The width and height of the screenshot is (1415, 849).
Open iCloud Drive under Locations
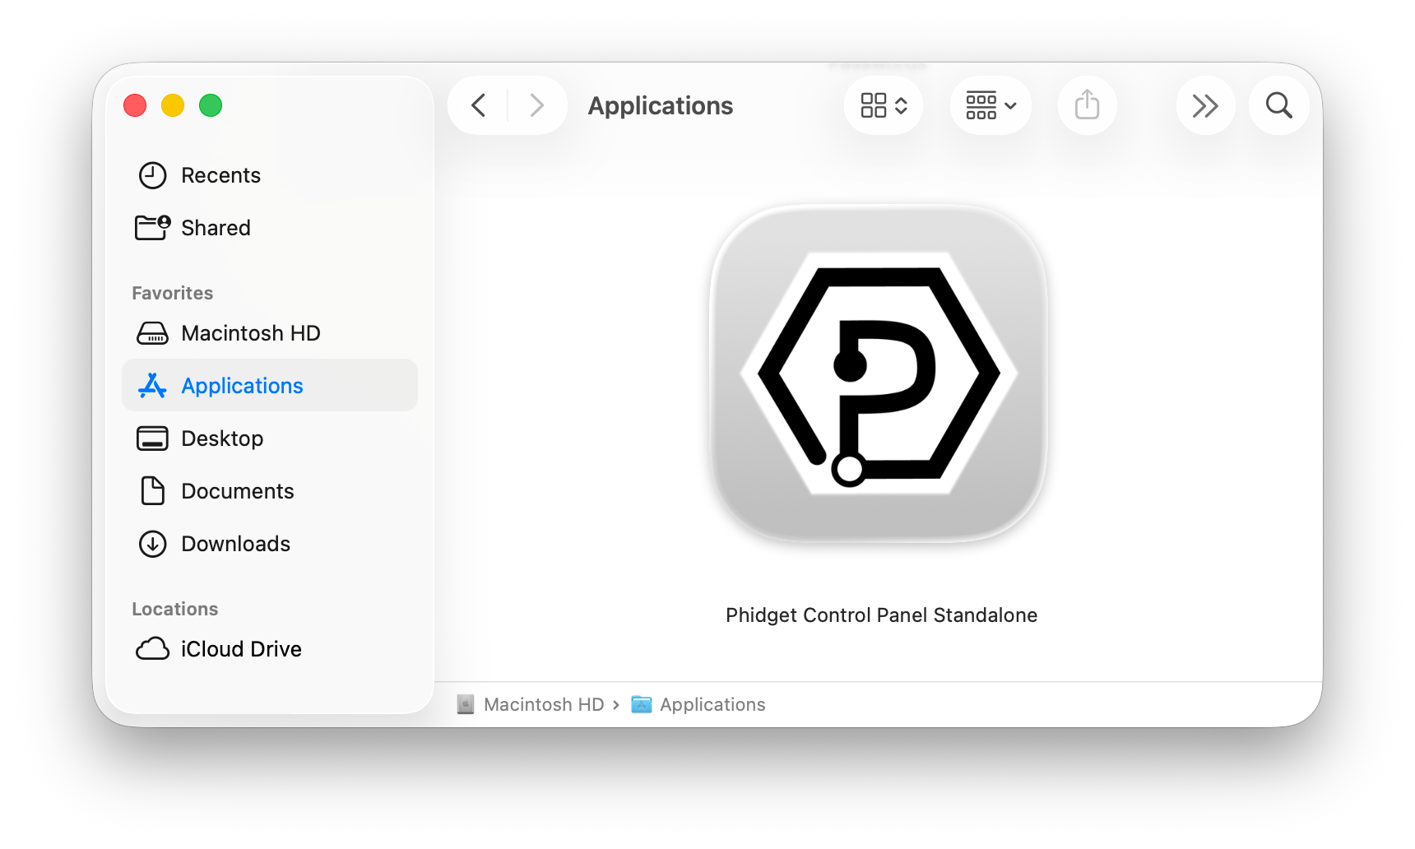point(241,649)
